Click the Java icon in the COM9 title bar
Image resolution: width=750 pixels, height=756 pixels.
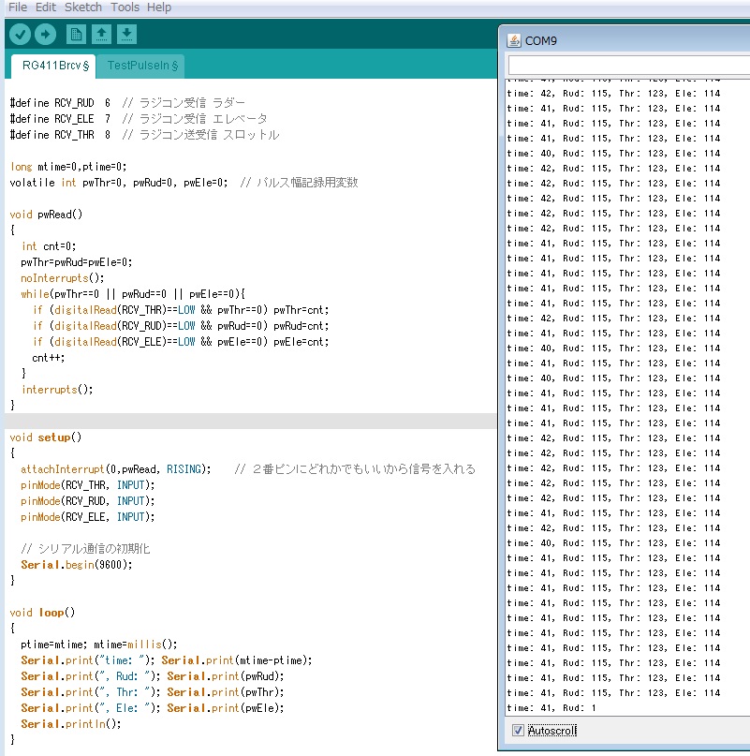click(513, 40)
